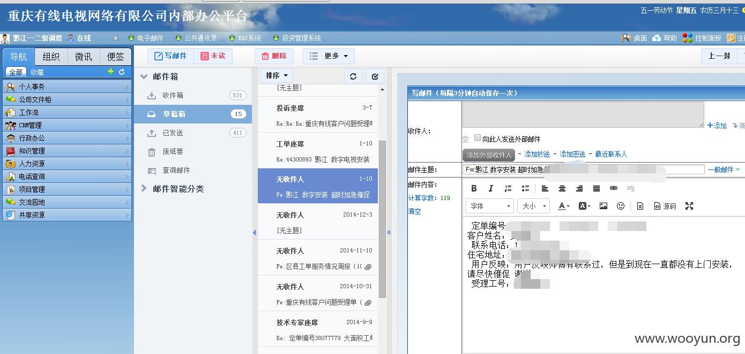Align the mail text to the left
Screen dimensions: 745x354
545,188
